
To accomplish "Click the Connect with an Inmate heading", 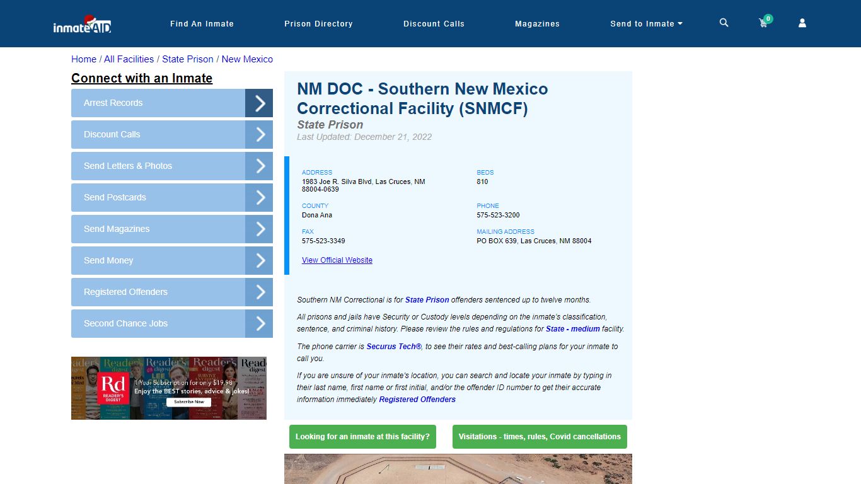I will click(142, 78).
